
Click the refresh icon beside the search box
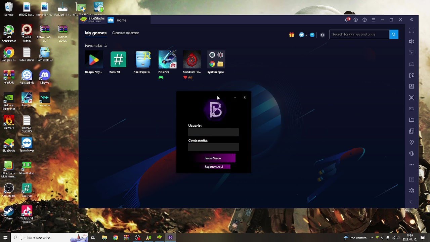[x=322, y=35]
